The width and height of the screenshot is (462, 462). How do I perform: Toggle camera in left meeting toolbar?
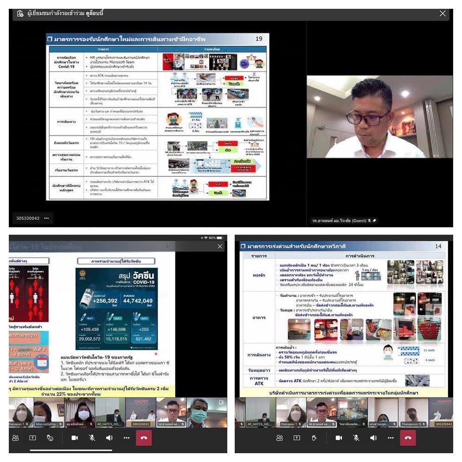point(74,437)
